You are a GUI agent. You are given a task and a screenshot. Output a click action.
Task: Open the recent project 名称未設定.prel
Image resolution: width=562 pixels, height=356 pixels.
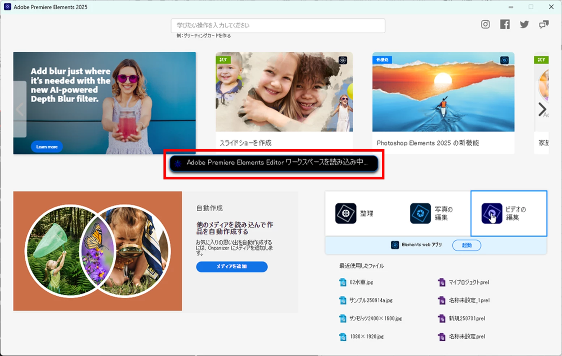click(x=467, y=336)
